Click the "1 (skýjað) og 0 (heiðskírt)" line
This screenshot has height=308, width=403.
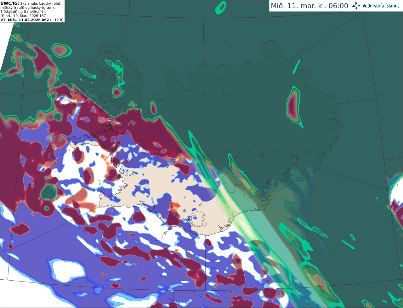pos(23,12)
